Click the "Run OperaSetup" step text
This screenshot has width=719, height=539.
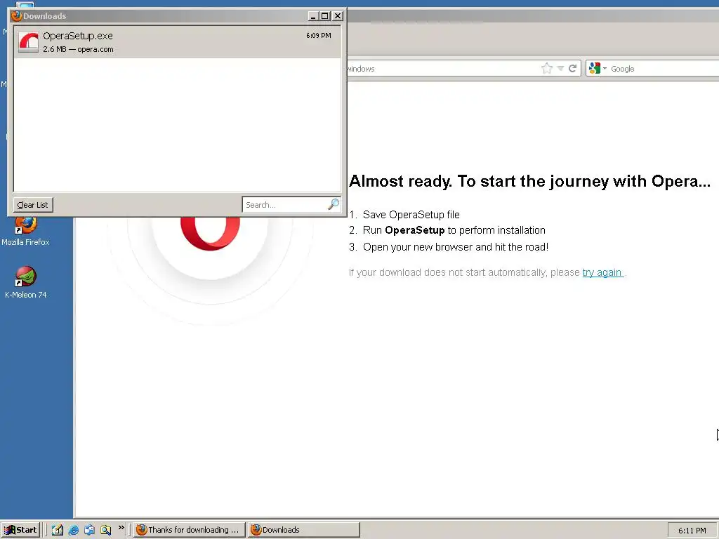click(x=454, y=230)
